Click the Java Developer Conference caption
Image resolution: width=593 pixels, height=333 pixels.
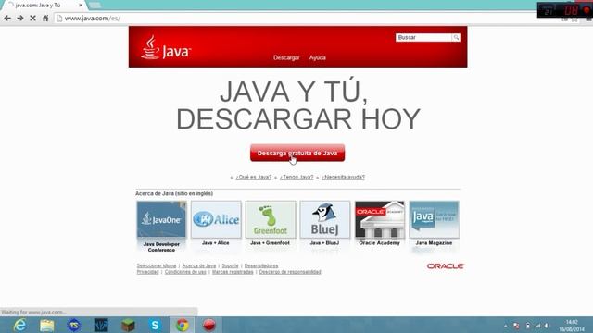(161, 247)
